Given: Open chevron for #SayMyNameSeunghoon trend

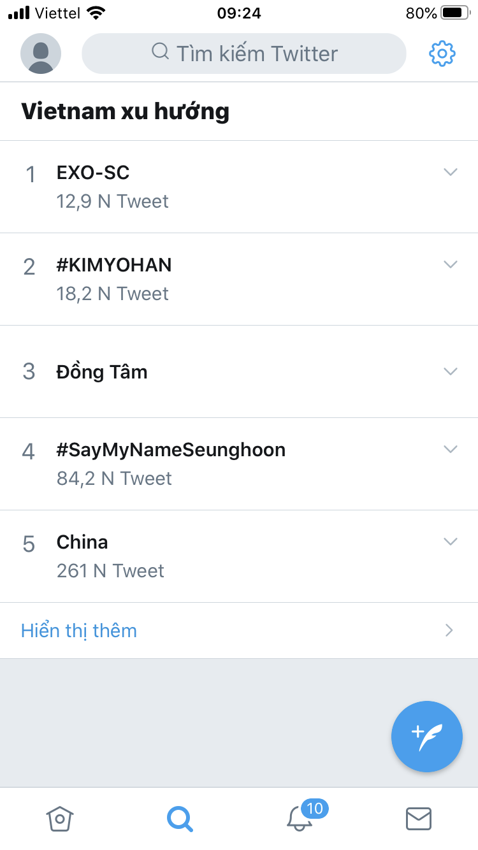Looking at the screenshot, I should pyautogui.click(x=451, y=449).
